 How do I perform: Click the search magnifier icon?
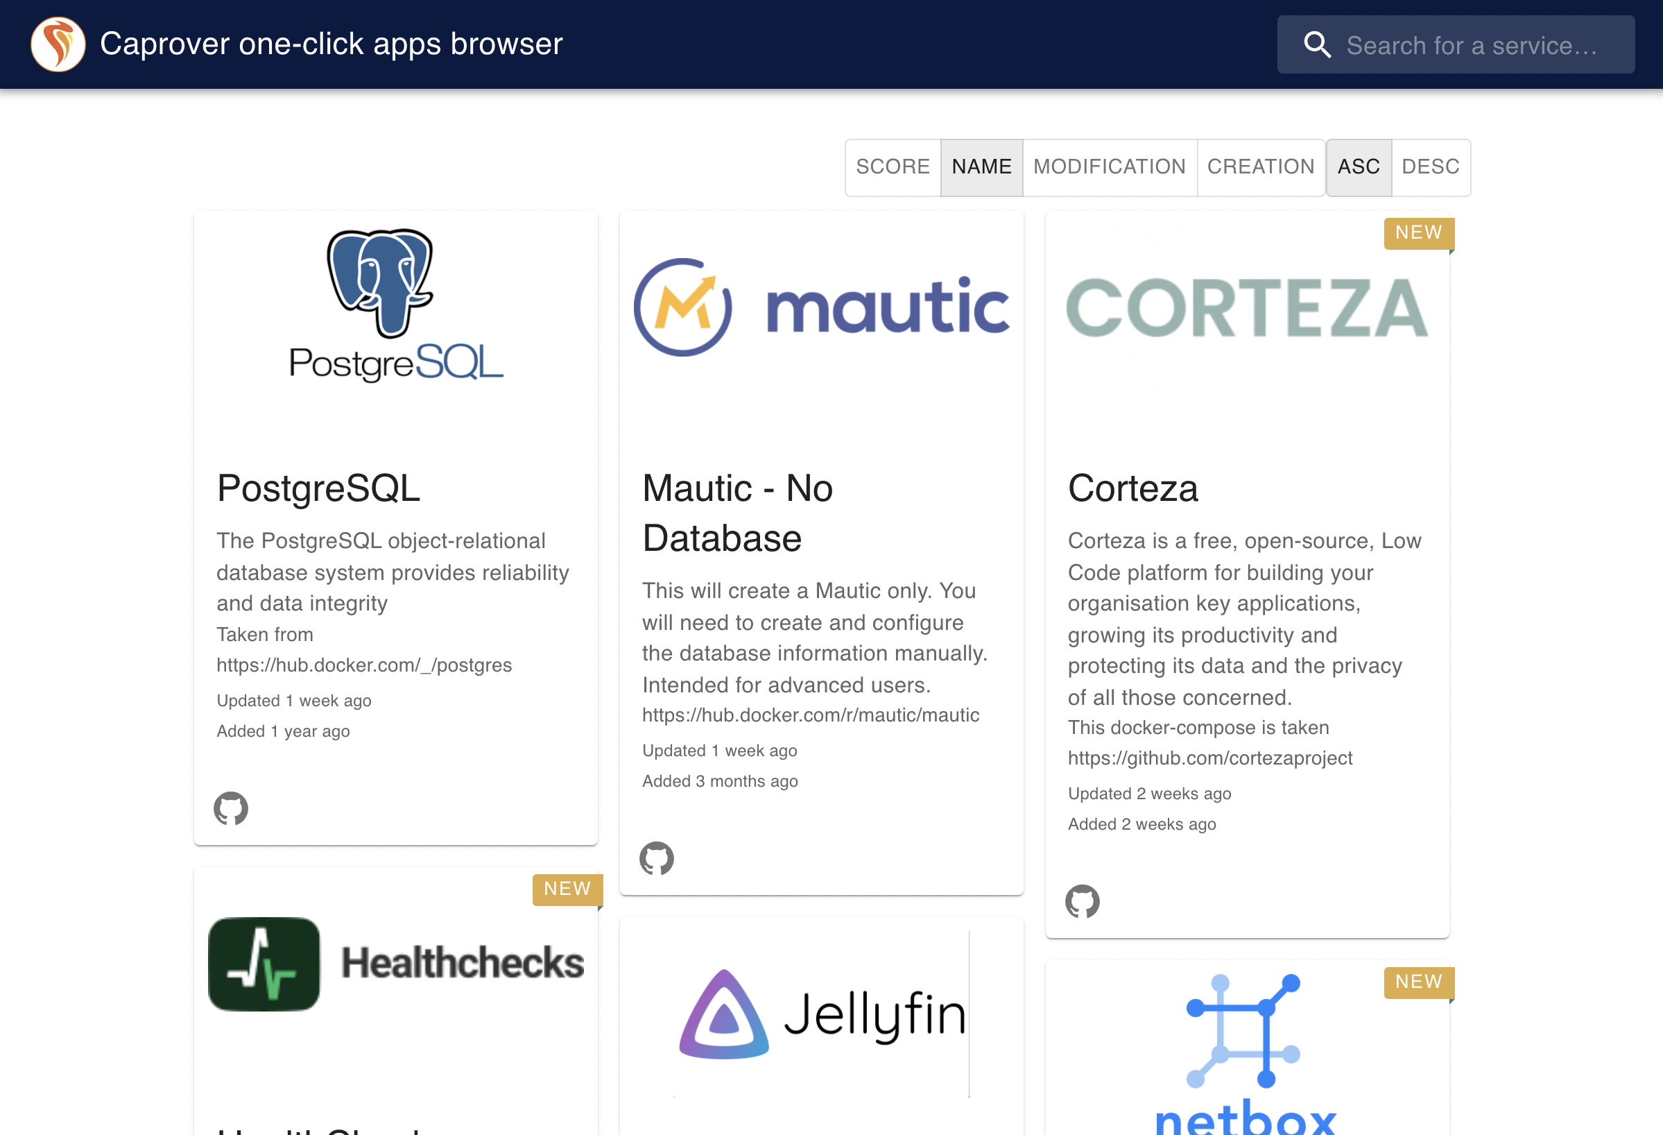pos(1317,44)
